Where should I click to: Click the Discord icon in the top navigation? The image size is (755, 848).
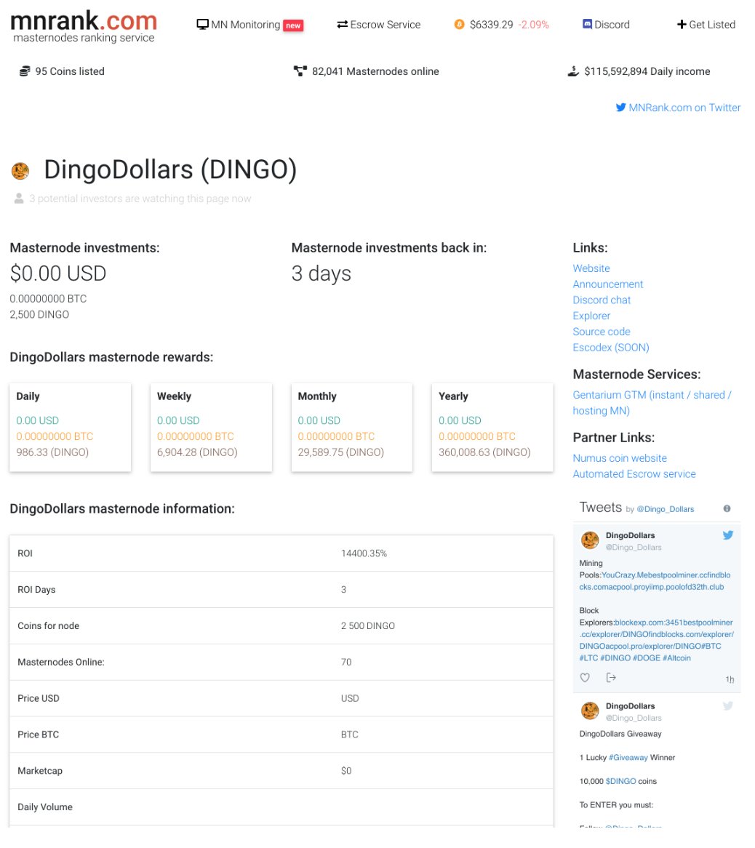[587, 24]
